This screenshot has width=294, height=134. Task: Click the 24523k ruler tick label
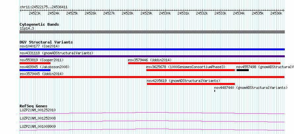(x=35, y=13)
